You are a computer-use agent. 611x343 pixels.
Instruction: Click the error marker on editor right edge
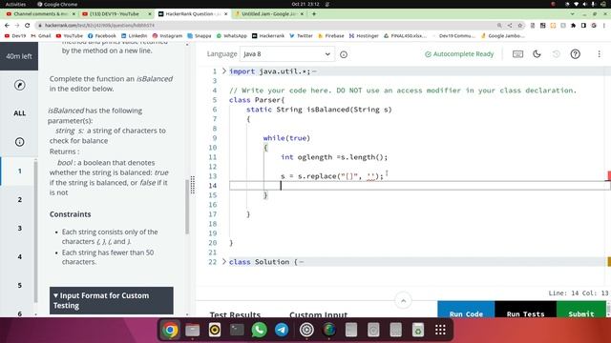click(609, 175)
